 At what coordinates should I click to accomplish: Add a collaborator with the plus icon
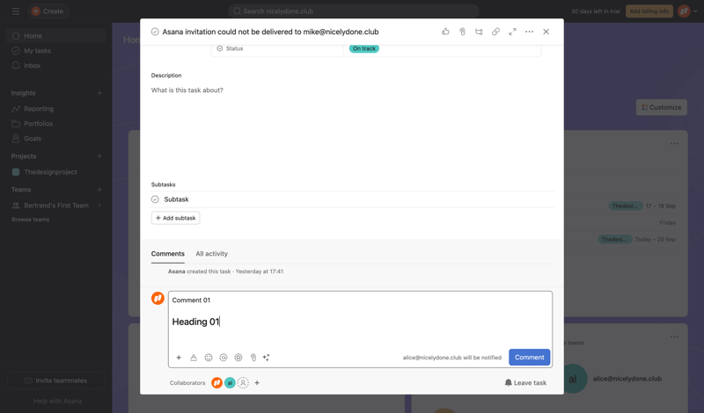(x=257, y=382)
